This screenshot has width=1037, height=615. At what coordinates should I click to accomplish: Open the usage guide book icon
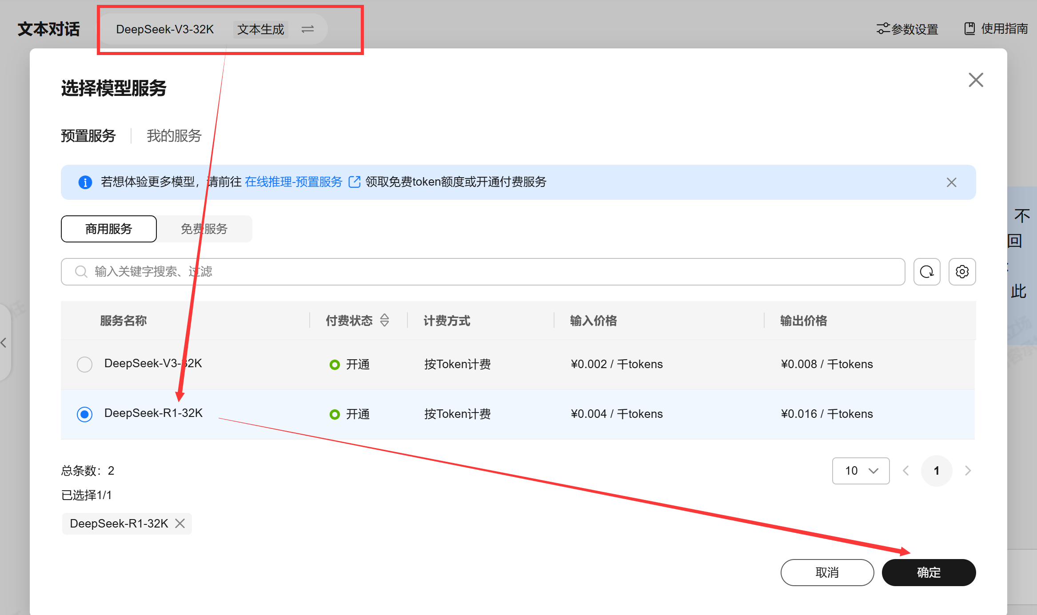point(969,29)
